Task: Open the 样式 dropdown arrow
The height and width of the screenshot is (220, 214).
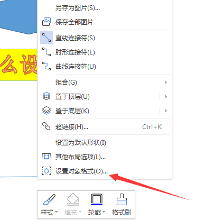Action: (x=56, y=212)
